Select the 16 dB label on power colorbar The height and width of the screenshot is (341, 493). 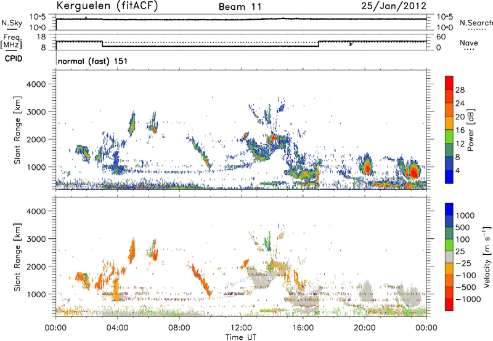pos(460,130)
